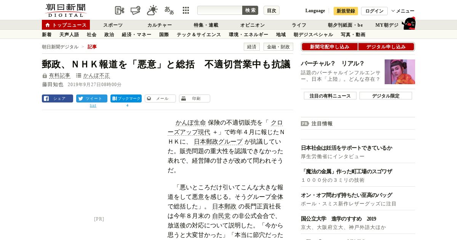457x240 pixels.
Task: Expand the メニュー dropdown
Action: [403, 11]
